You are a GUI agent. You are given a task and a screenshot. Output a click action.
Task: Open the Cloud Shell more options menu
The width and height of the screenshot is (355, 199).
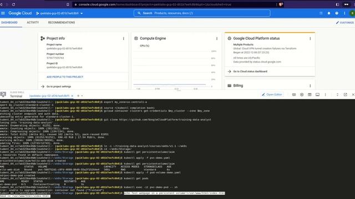pyautogui.click(x=326, y=95)
